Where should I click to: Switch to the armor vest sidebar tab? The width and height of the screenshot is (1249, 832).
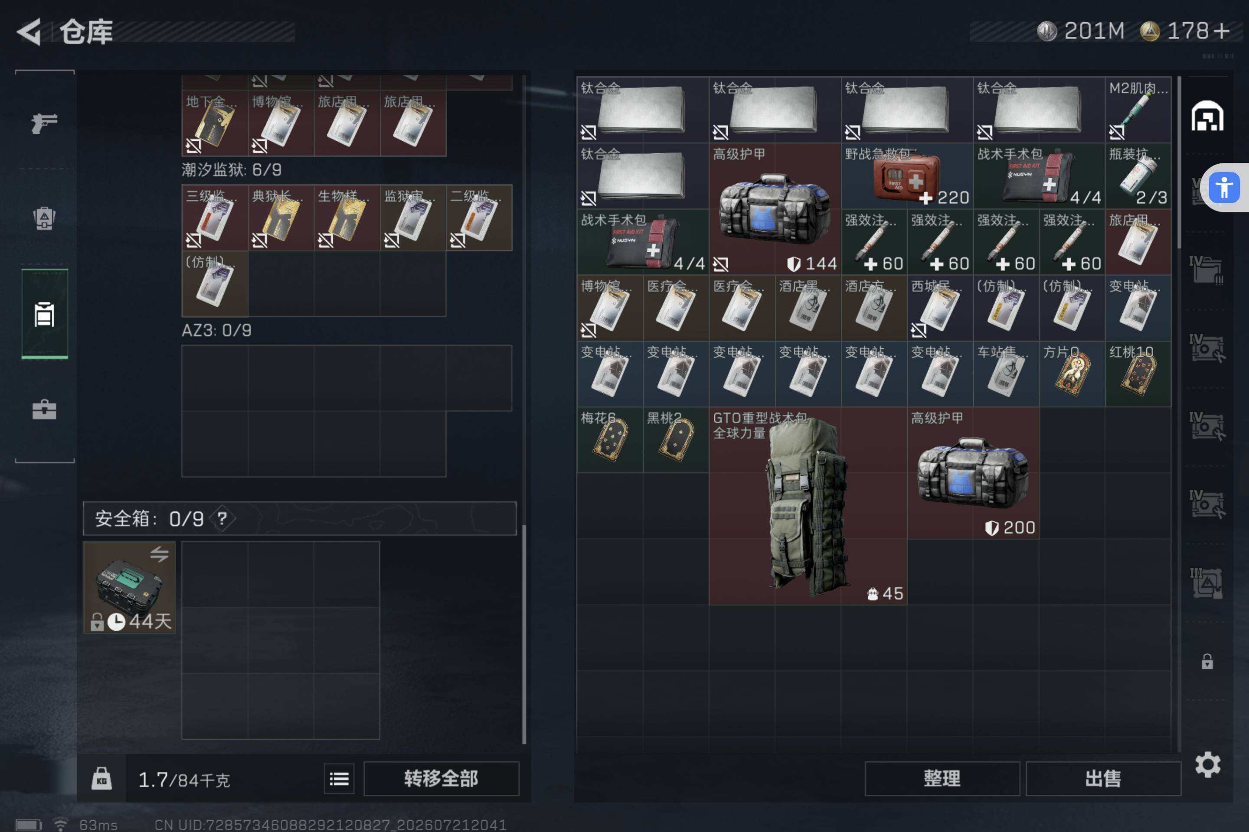point(45,218)
